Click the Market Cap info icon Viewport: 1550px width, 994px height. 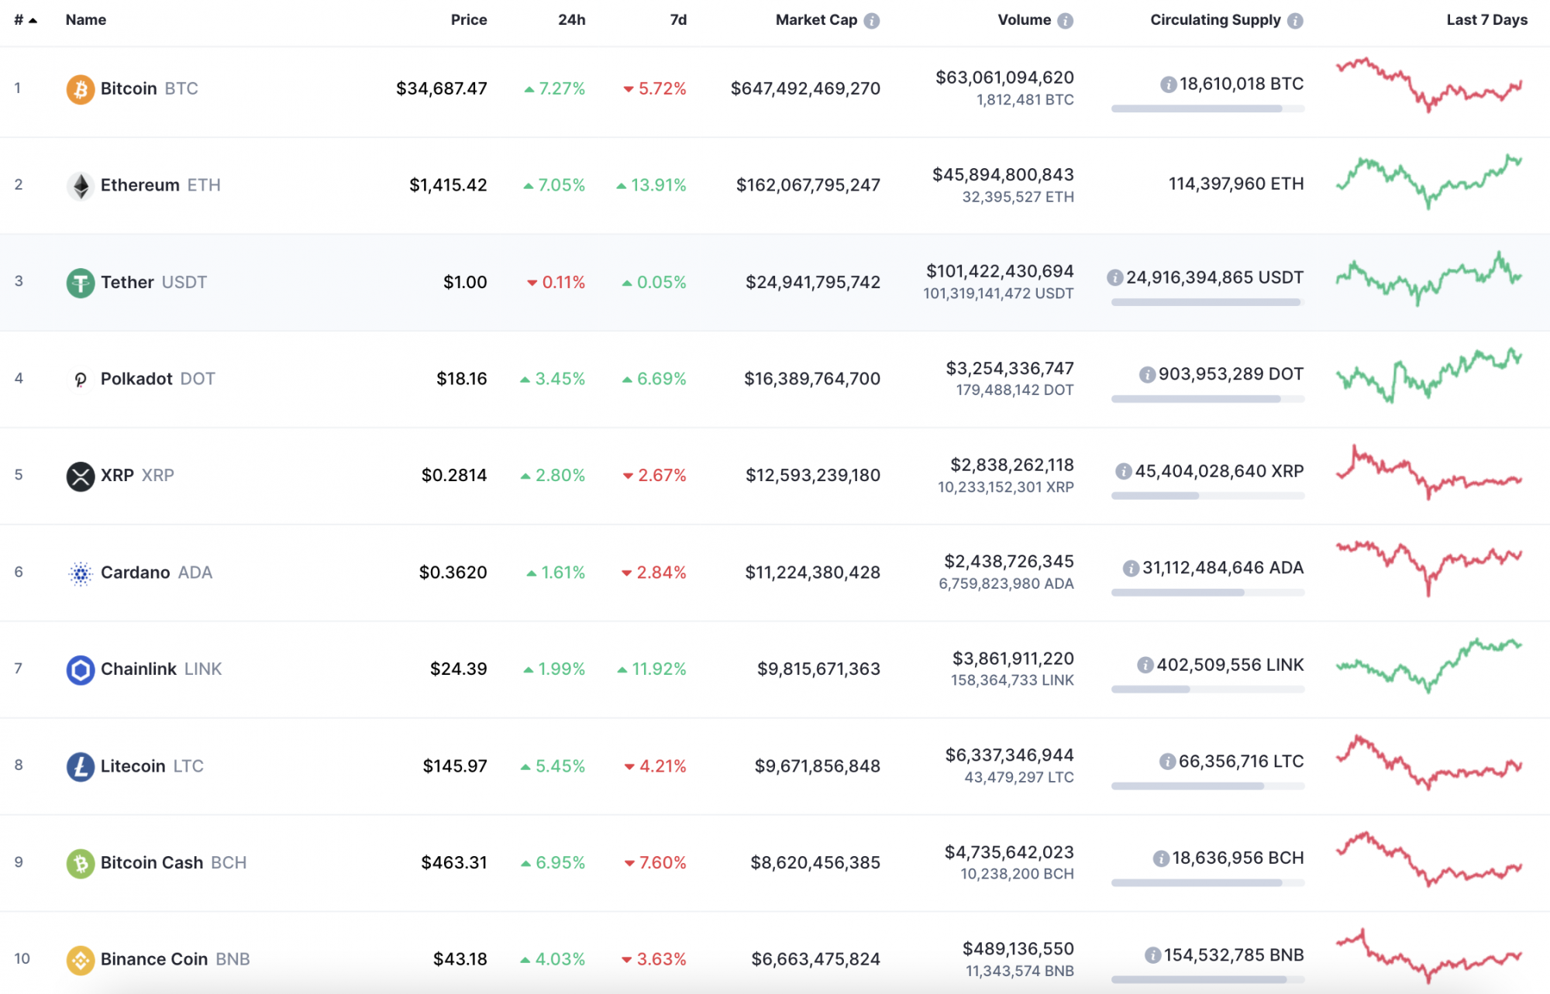coord(872,21)
